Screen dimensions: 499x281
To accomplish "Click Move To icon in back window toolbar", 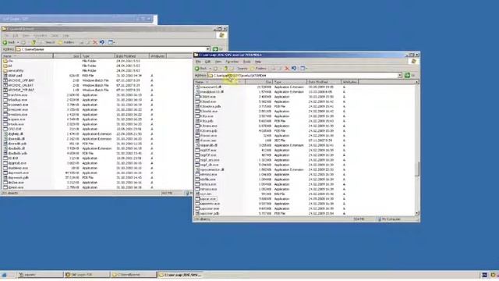I will [x=81, y=42].
